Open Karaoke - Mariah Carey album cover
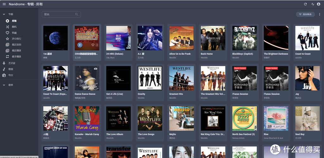This screenshot has height=158, width=324. point(87,118)
